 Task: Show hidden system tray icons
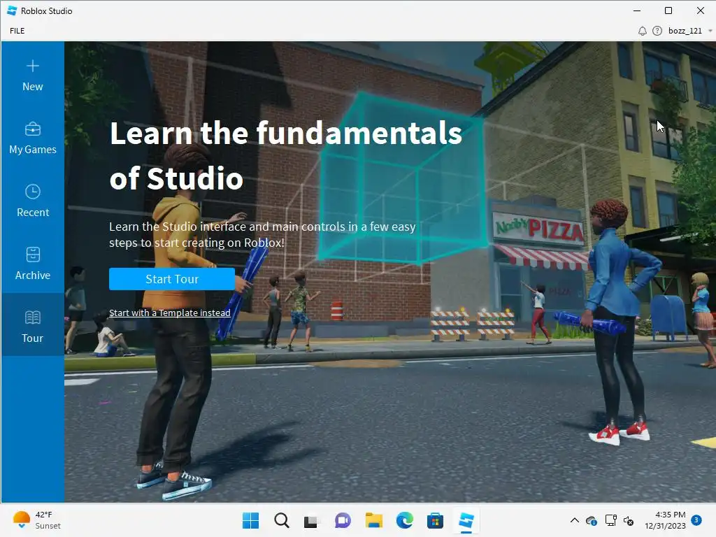(x=575, y=520)
